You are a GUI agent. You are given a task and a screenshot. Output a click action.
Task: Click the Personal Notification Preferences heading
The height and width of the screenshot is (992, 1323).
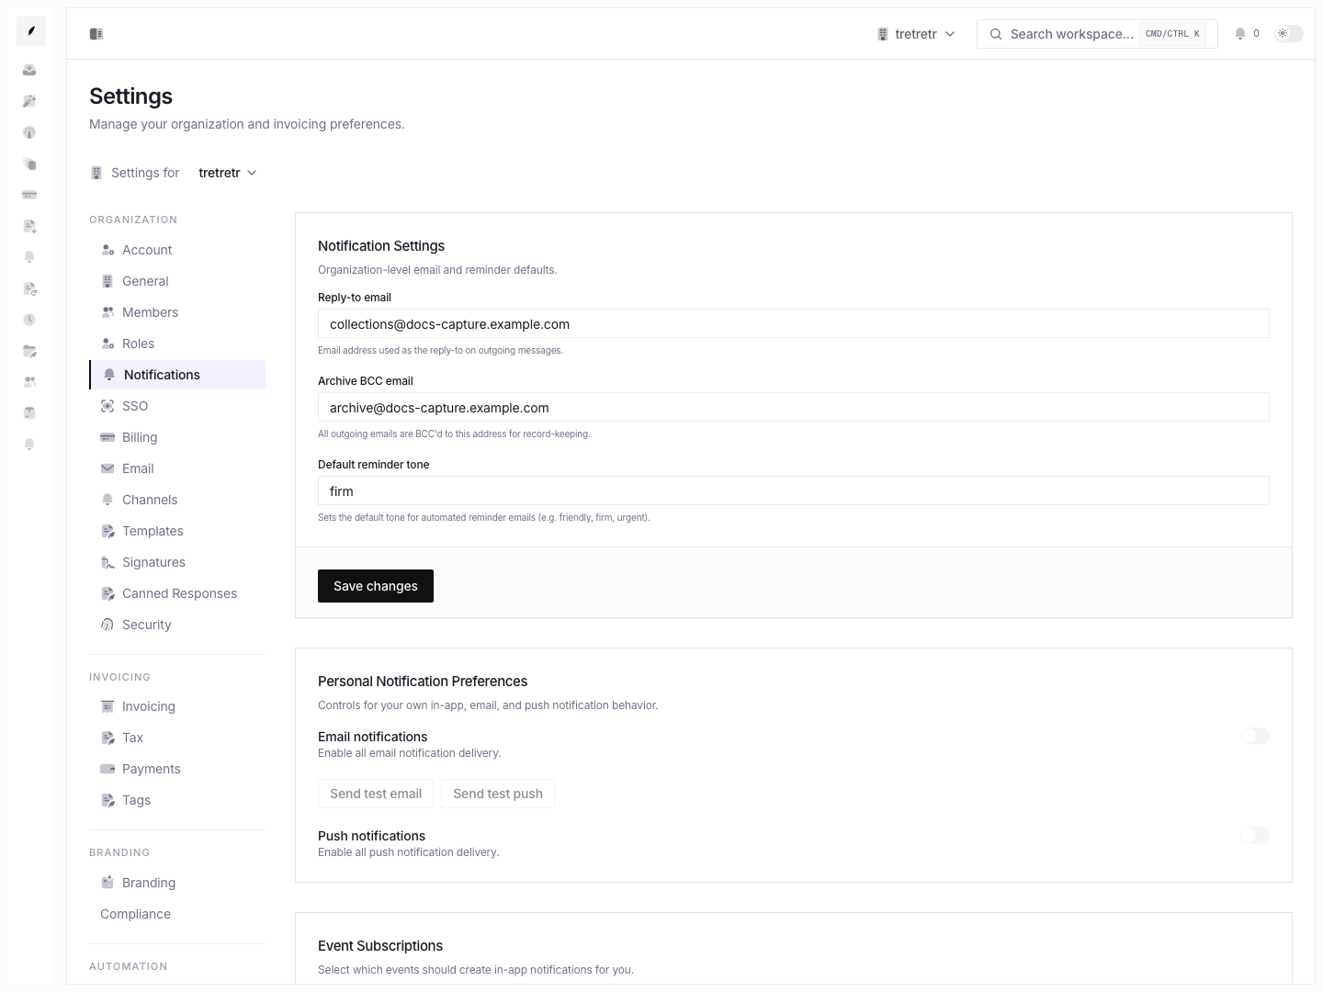(423, 682)
